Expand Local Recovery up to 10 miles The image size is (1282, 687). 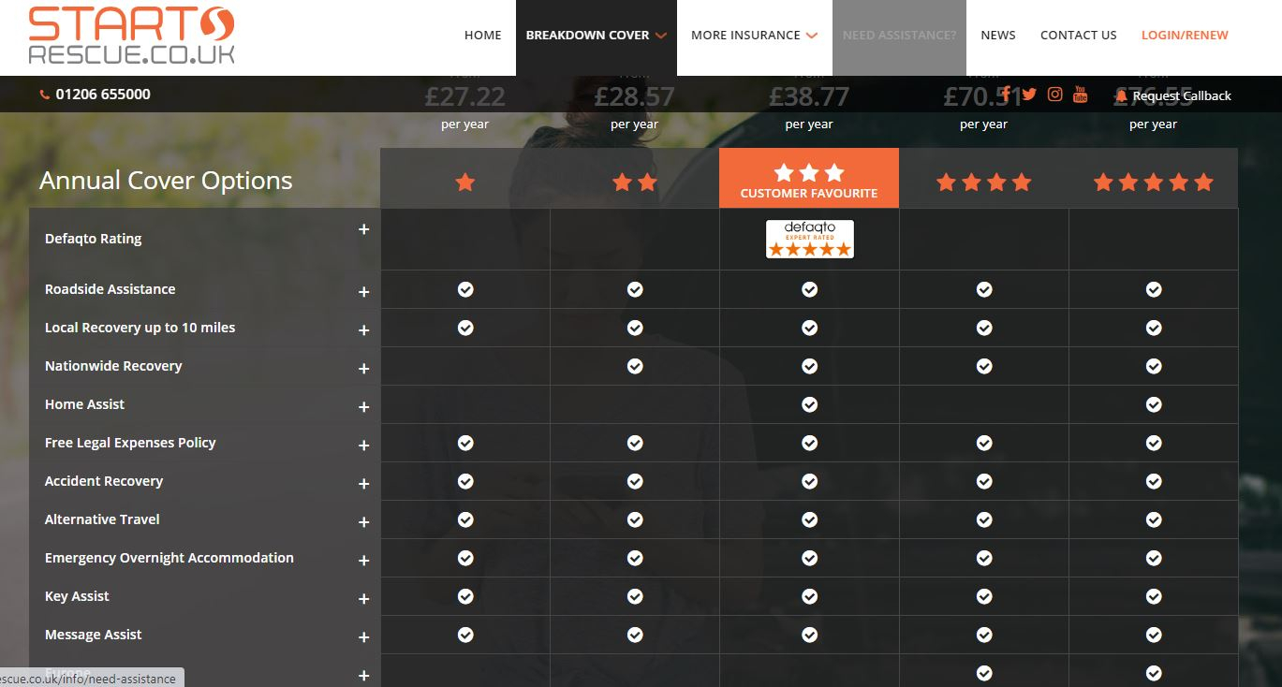point(363,330)
